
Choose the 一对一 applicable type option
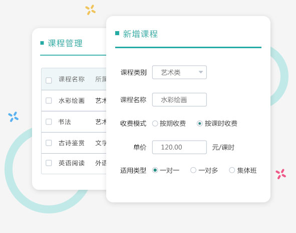click(x=155, y=170)
